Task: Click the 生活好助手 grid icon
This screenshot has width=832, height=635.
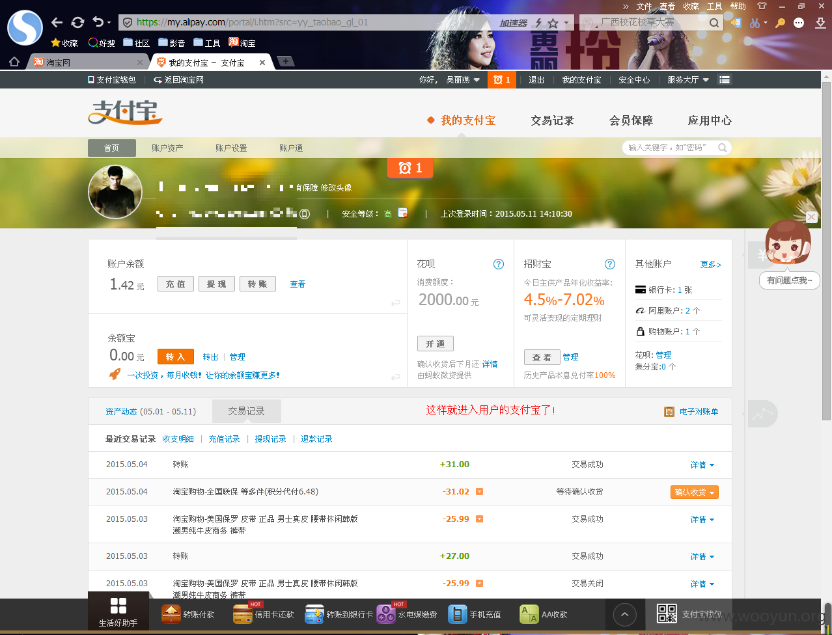Action: (x=118, y=606)
